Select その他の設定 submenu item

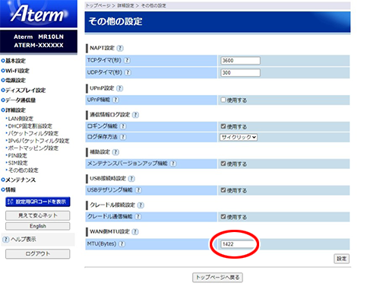pos(22,170)
